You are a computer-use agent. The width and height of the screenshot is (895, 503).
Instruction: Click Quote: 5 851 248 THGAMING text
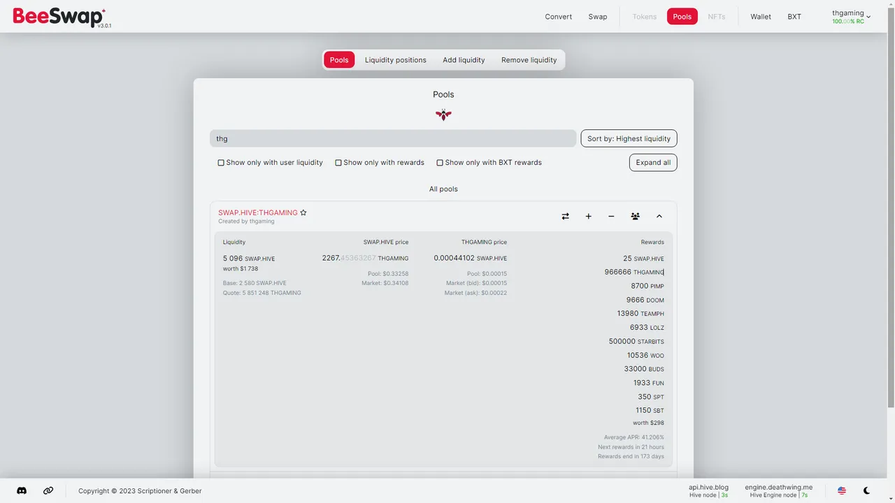262,293
